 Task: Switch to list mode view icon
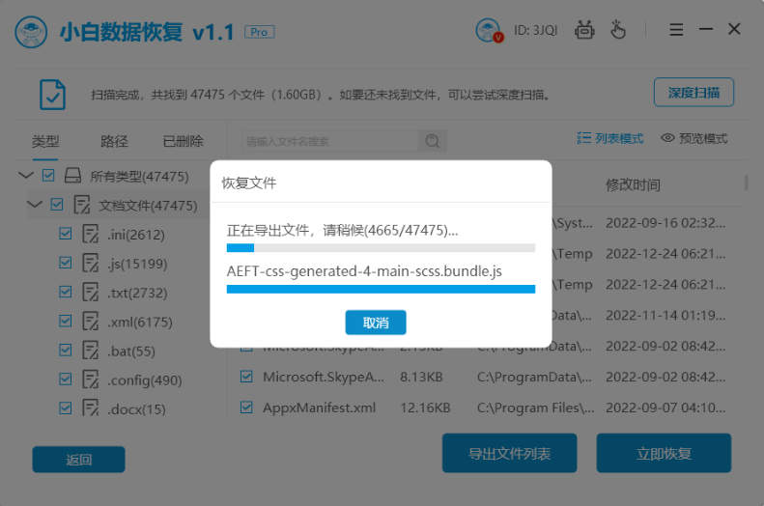pos(584,138)
